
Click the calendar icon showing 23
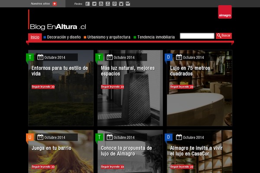coord(40,57)
